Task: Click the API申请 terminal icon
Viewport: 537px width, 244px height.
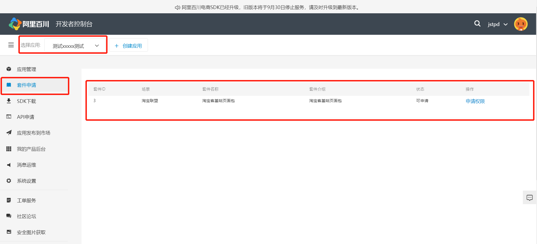Action: coord(9,117)
